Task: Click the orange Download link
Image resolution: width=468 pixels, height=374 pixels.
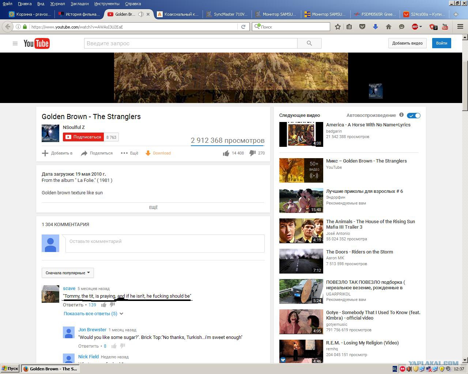Action: (158, 153)
